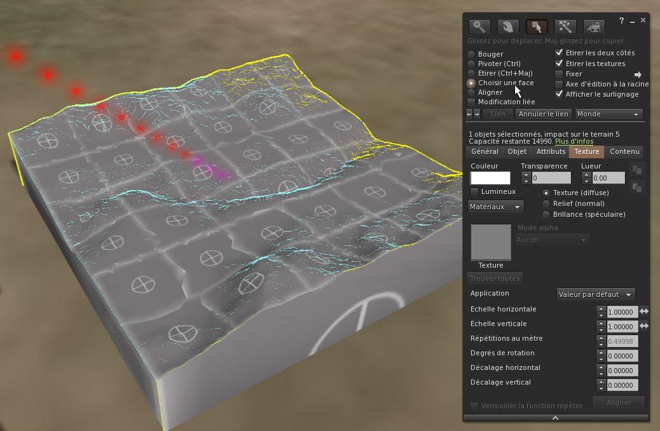660x431 pixels.
Task: Click the Degrés de rotation input field
Action: [622, 357]
